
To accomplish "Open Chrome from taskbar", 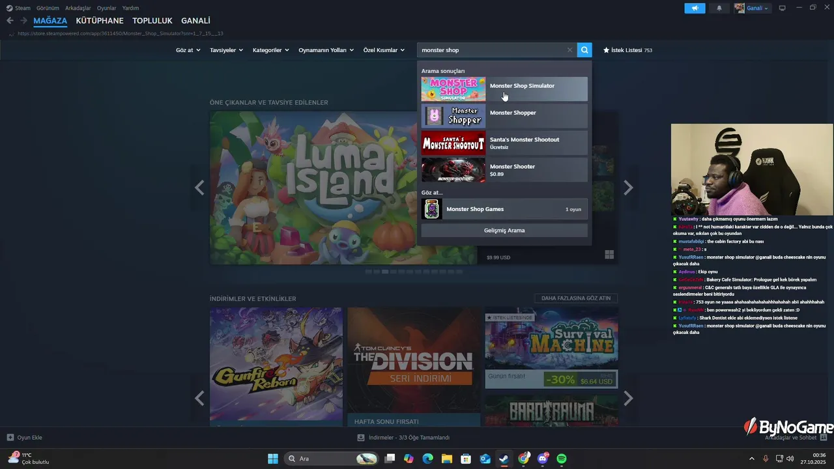I will point(523,459).
